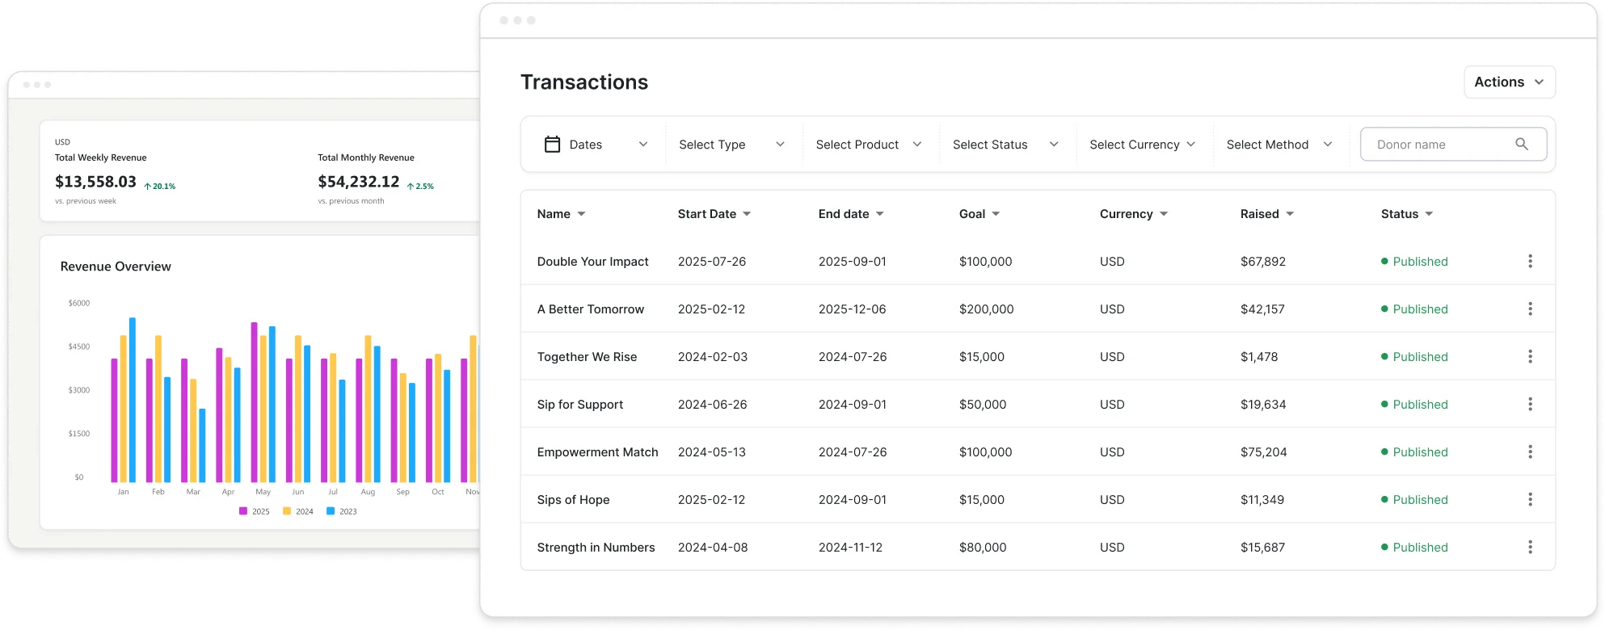Open the Select Currency dropdown

tap(1142, 145)
